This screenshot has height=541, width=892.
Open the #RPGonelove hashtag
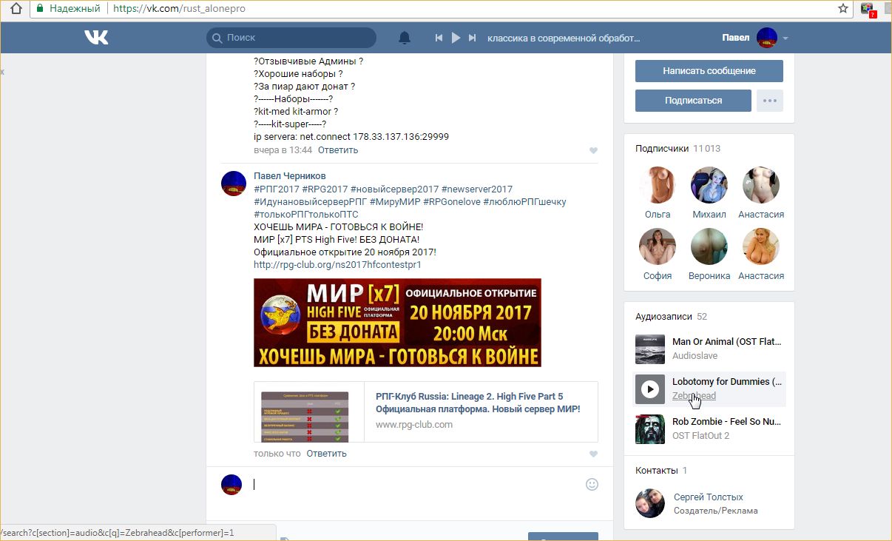(452, 202)
